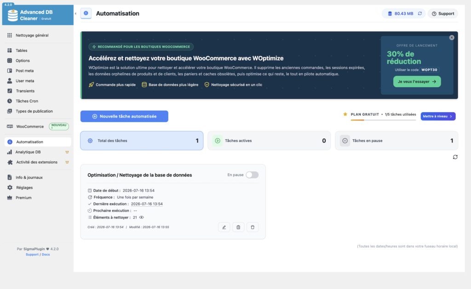Image resolution: width=471 pixels, height=289 pixels.
Task: Click the Dernière exécution date link
Action: coord(147,204)
